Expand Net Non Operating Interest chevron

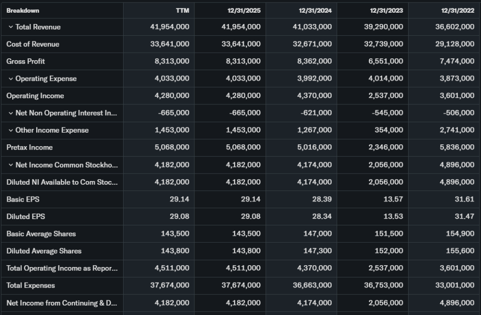coord(10,113)
